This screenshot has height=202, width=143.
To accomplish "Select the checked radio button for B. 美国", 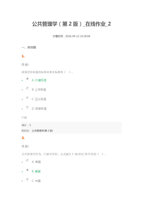I will (x=27, y=170).
